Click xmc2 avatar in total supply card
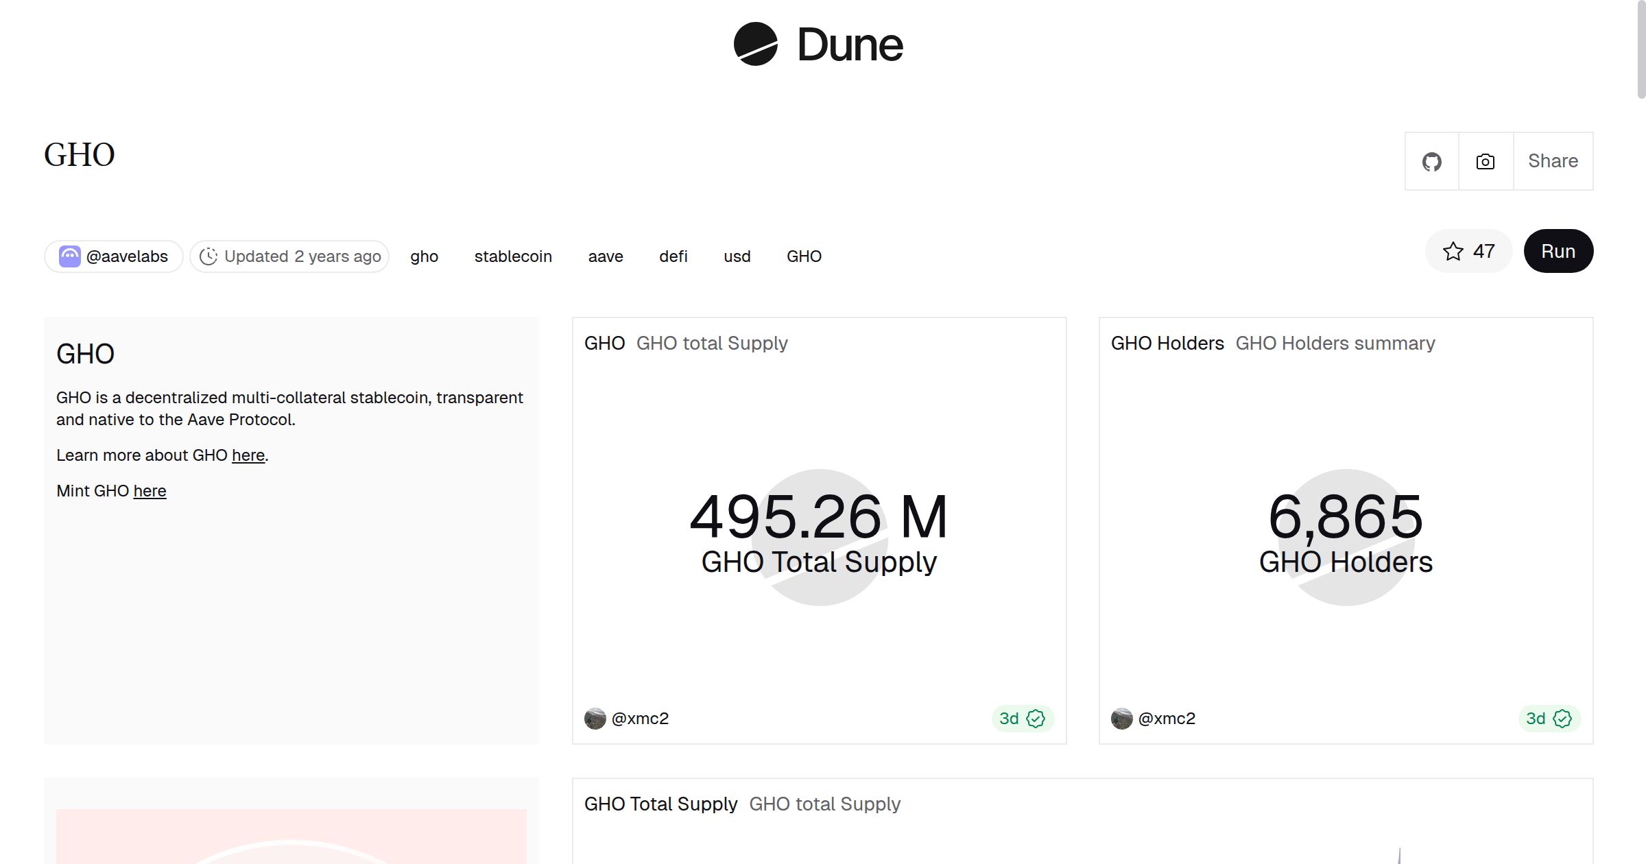Viewport: 1646px width, 864px height. point(595,719)
